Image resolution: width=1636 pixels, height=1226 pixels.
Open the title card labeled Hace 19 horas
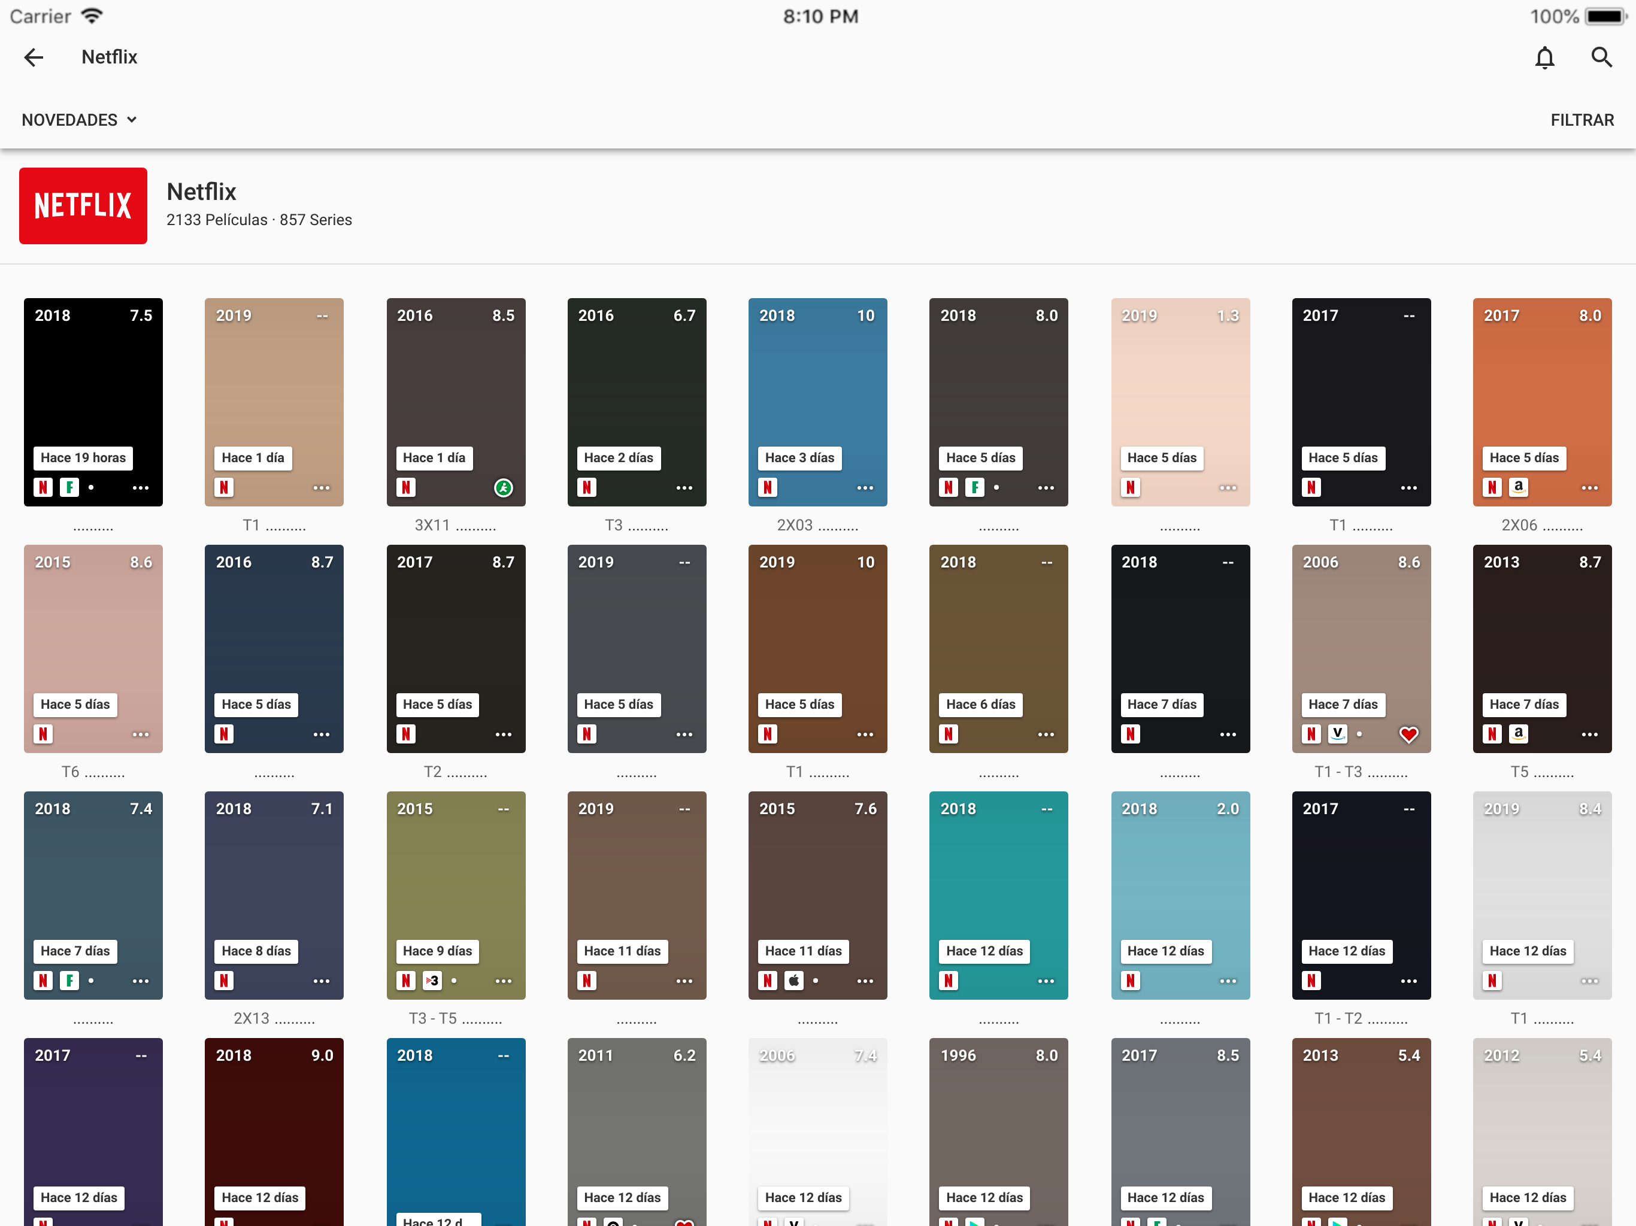[x=93, y=402]
